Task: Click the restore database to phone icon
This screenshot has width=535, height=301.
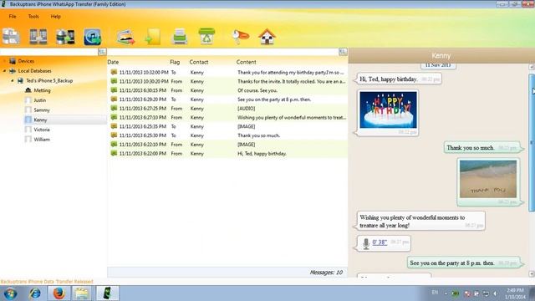Action: (x=65, y=37)
